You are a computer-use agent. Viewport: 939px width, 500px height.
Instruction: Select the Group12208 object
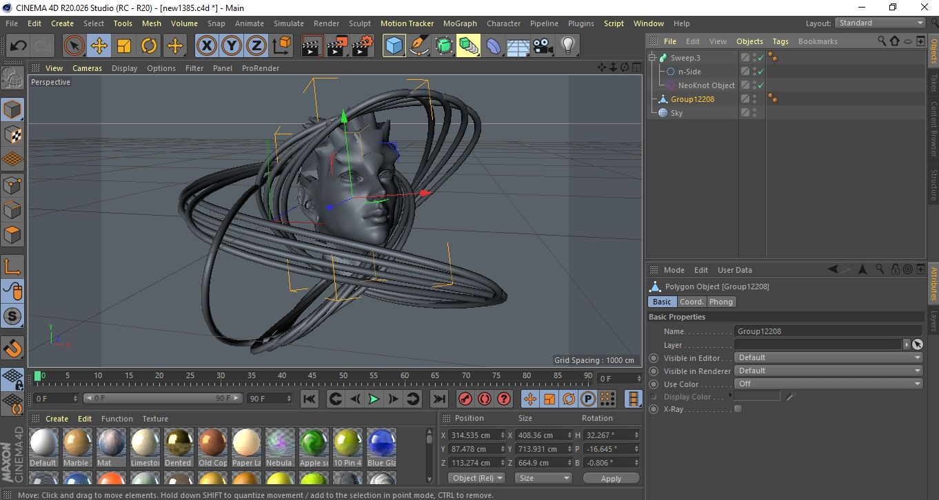coord(692,99)
